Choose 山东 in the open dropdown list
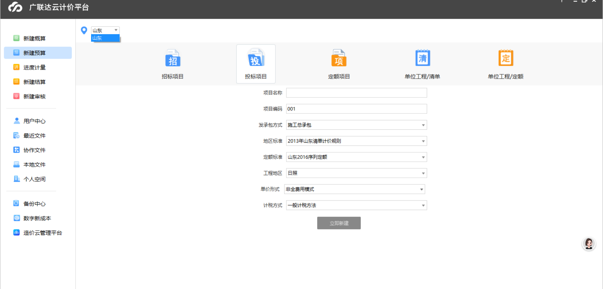The height and width of the screenshot is (289, 603). click(105, 38)
